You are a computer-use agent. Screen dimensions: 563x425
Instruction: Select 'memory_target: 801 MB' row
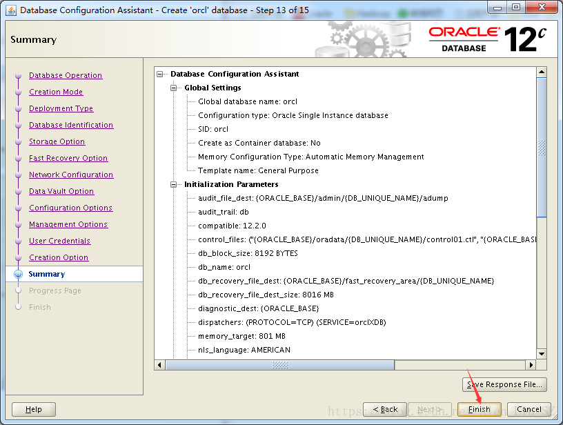pyautogui.click(x=241, y=336)
